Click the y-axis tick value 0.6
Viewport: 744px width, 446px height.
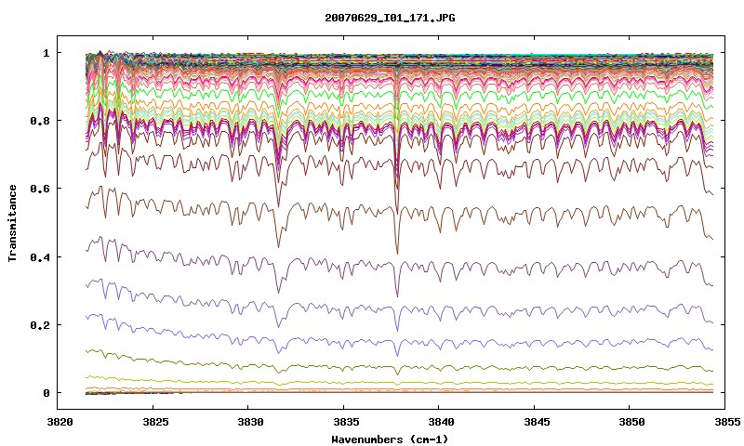point(40,189)
